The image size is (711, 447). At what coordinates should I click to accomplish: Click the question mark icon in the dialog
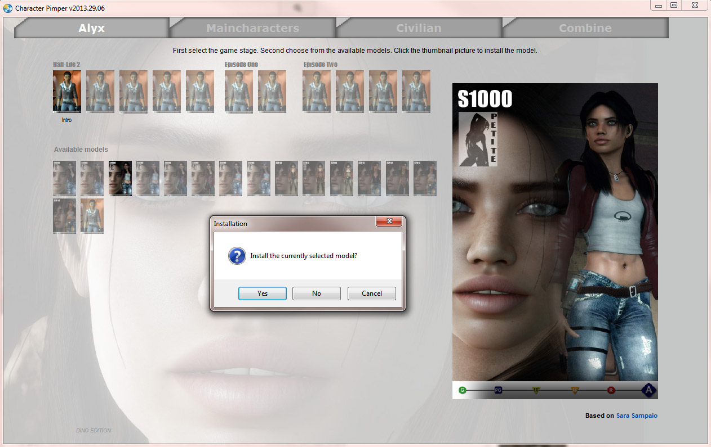point(237,256)
